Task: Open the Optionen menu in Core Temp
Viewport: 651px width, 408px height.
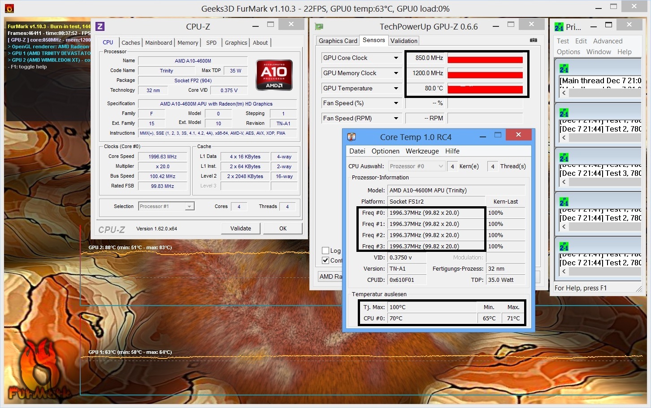Action: pyautogui.click(x=386, y=151)
